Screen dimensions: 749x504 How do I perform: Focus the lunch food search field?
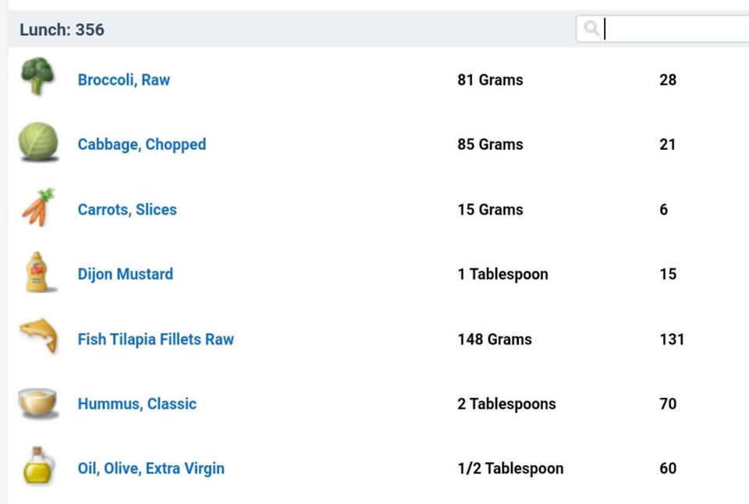click(675, 30)
